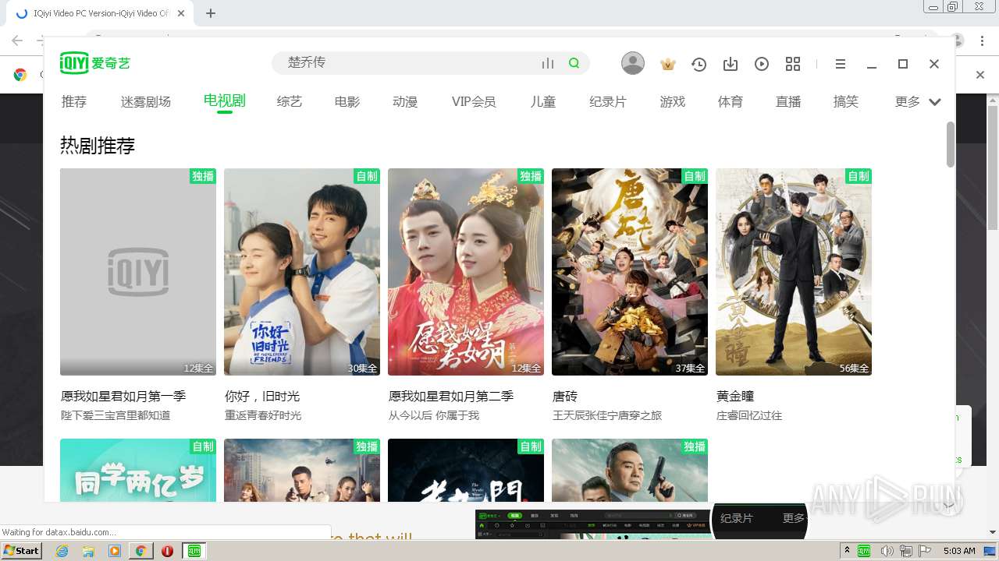Click subtitle 王天辰张佳宁唐穿之旅
Viewport: 999px width, 561px height.
[x=607, y=415]
